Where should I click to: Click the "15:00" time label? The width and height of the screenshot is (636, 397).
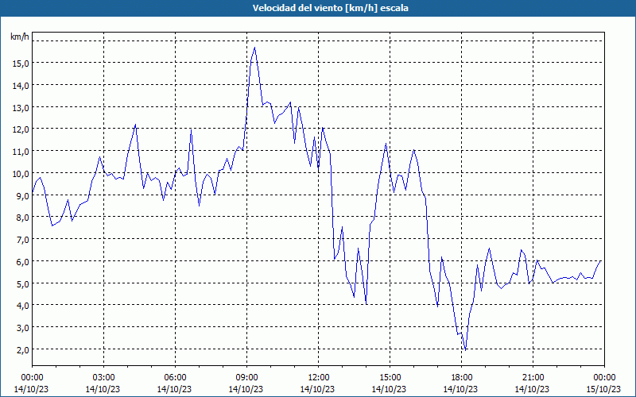390,378
